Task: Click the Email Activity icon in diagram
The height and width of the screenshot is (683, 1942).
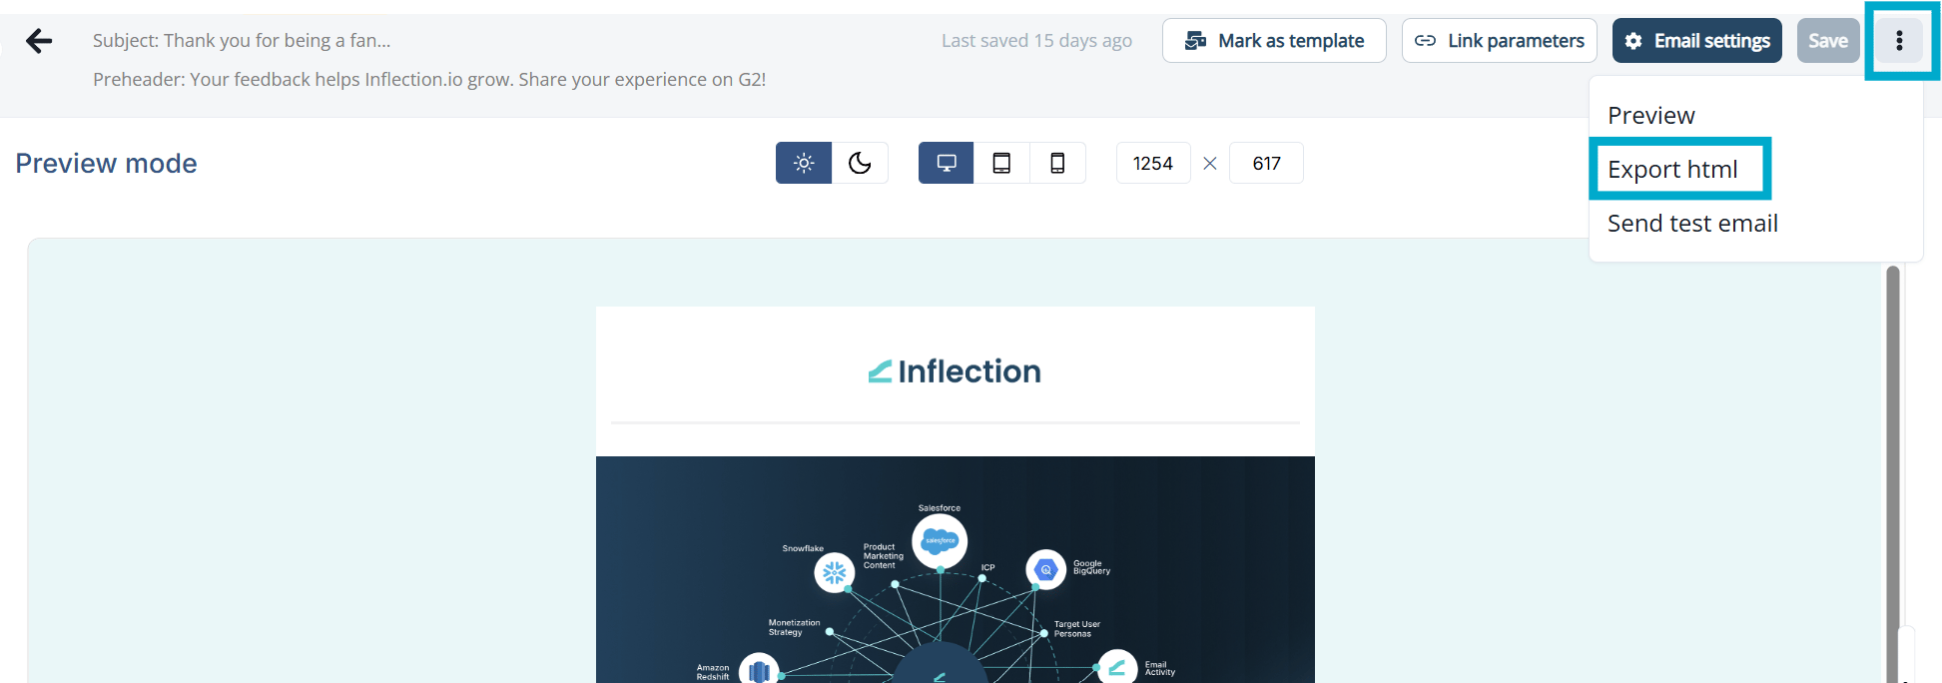Action: (1117, 668)
